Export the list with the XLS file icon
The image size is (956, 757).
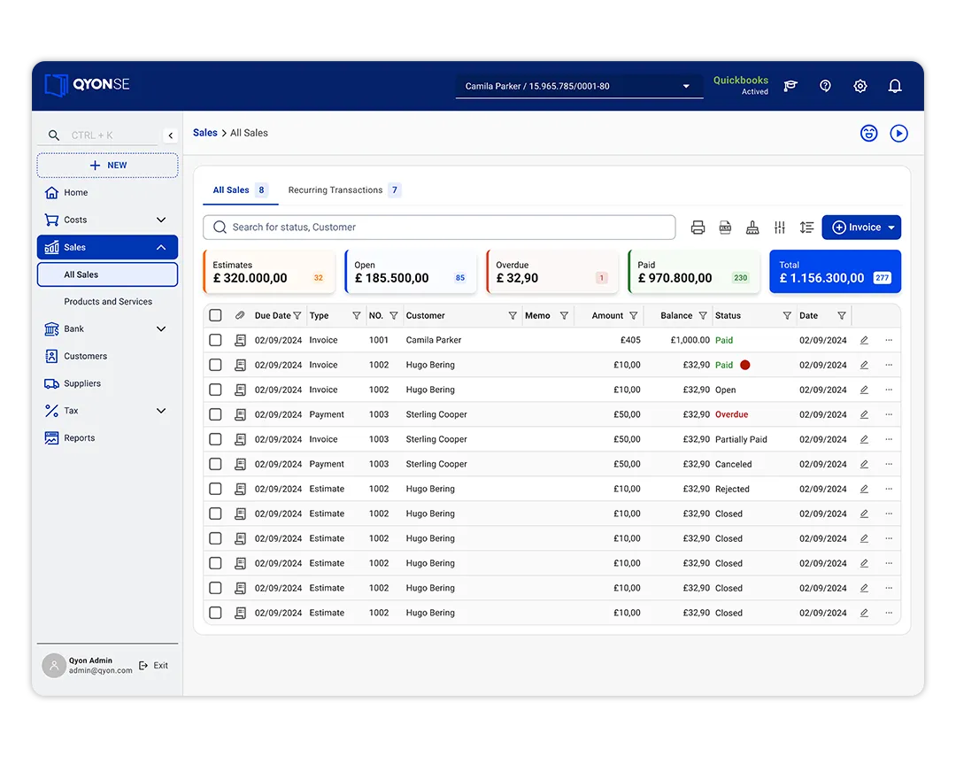pyautogui.click(x=725, y=228)
